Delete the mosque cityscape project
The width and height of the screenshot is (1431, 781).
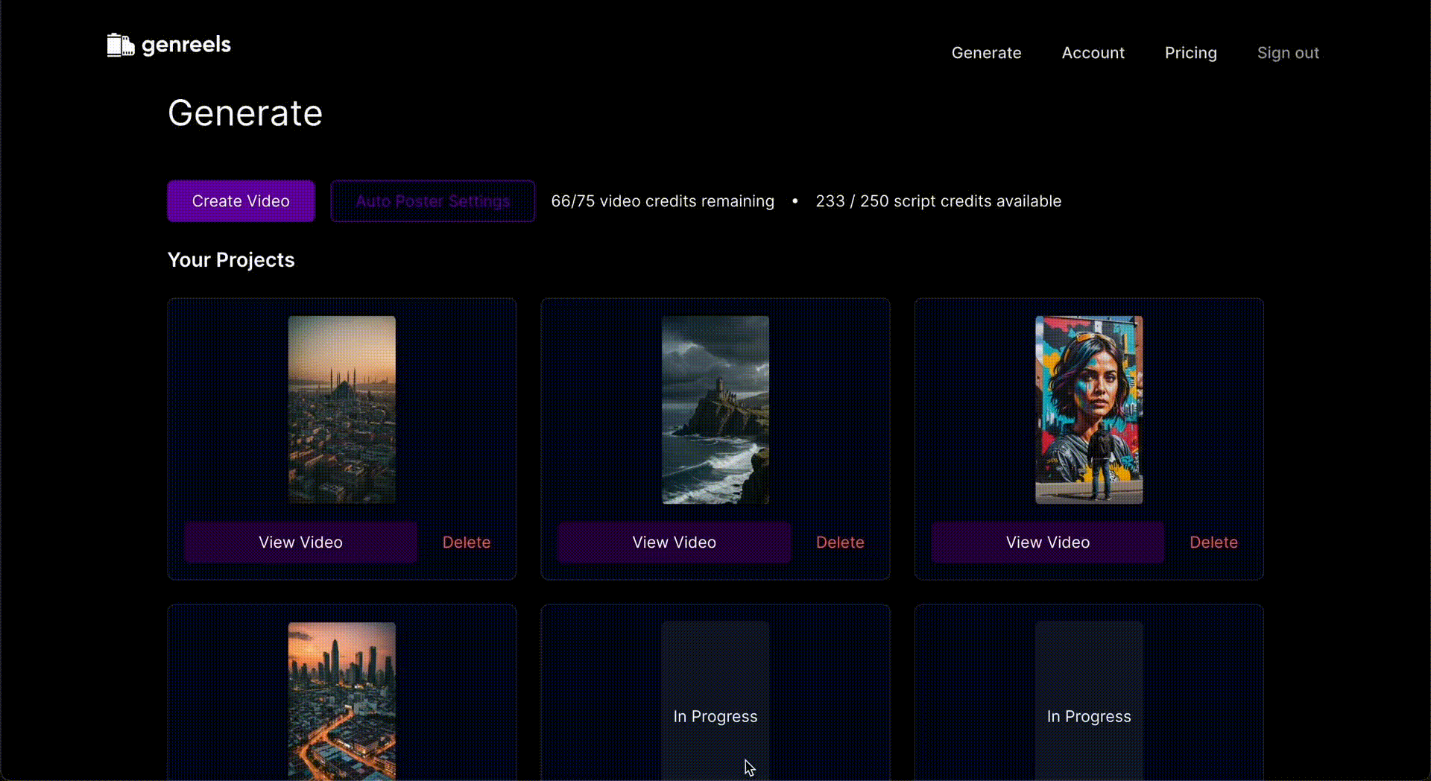[467, 543]
